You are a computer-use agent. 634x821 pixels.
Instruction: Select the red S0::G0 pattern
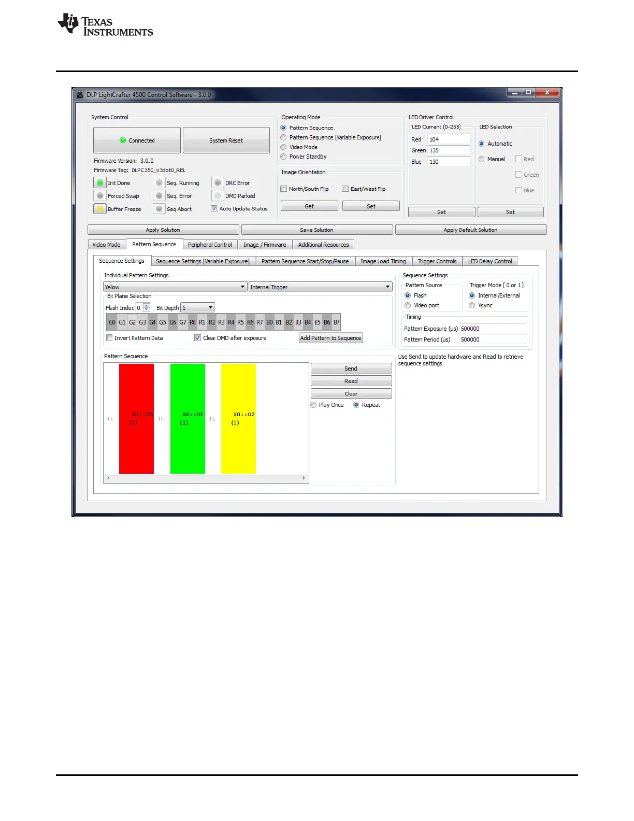pos(136,419)
